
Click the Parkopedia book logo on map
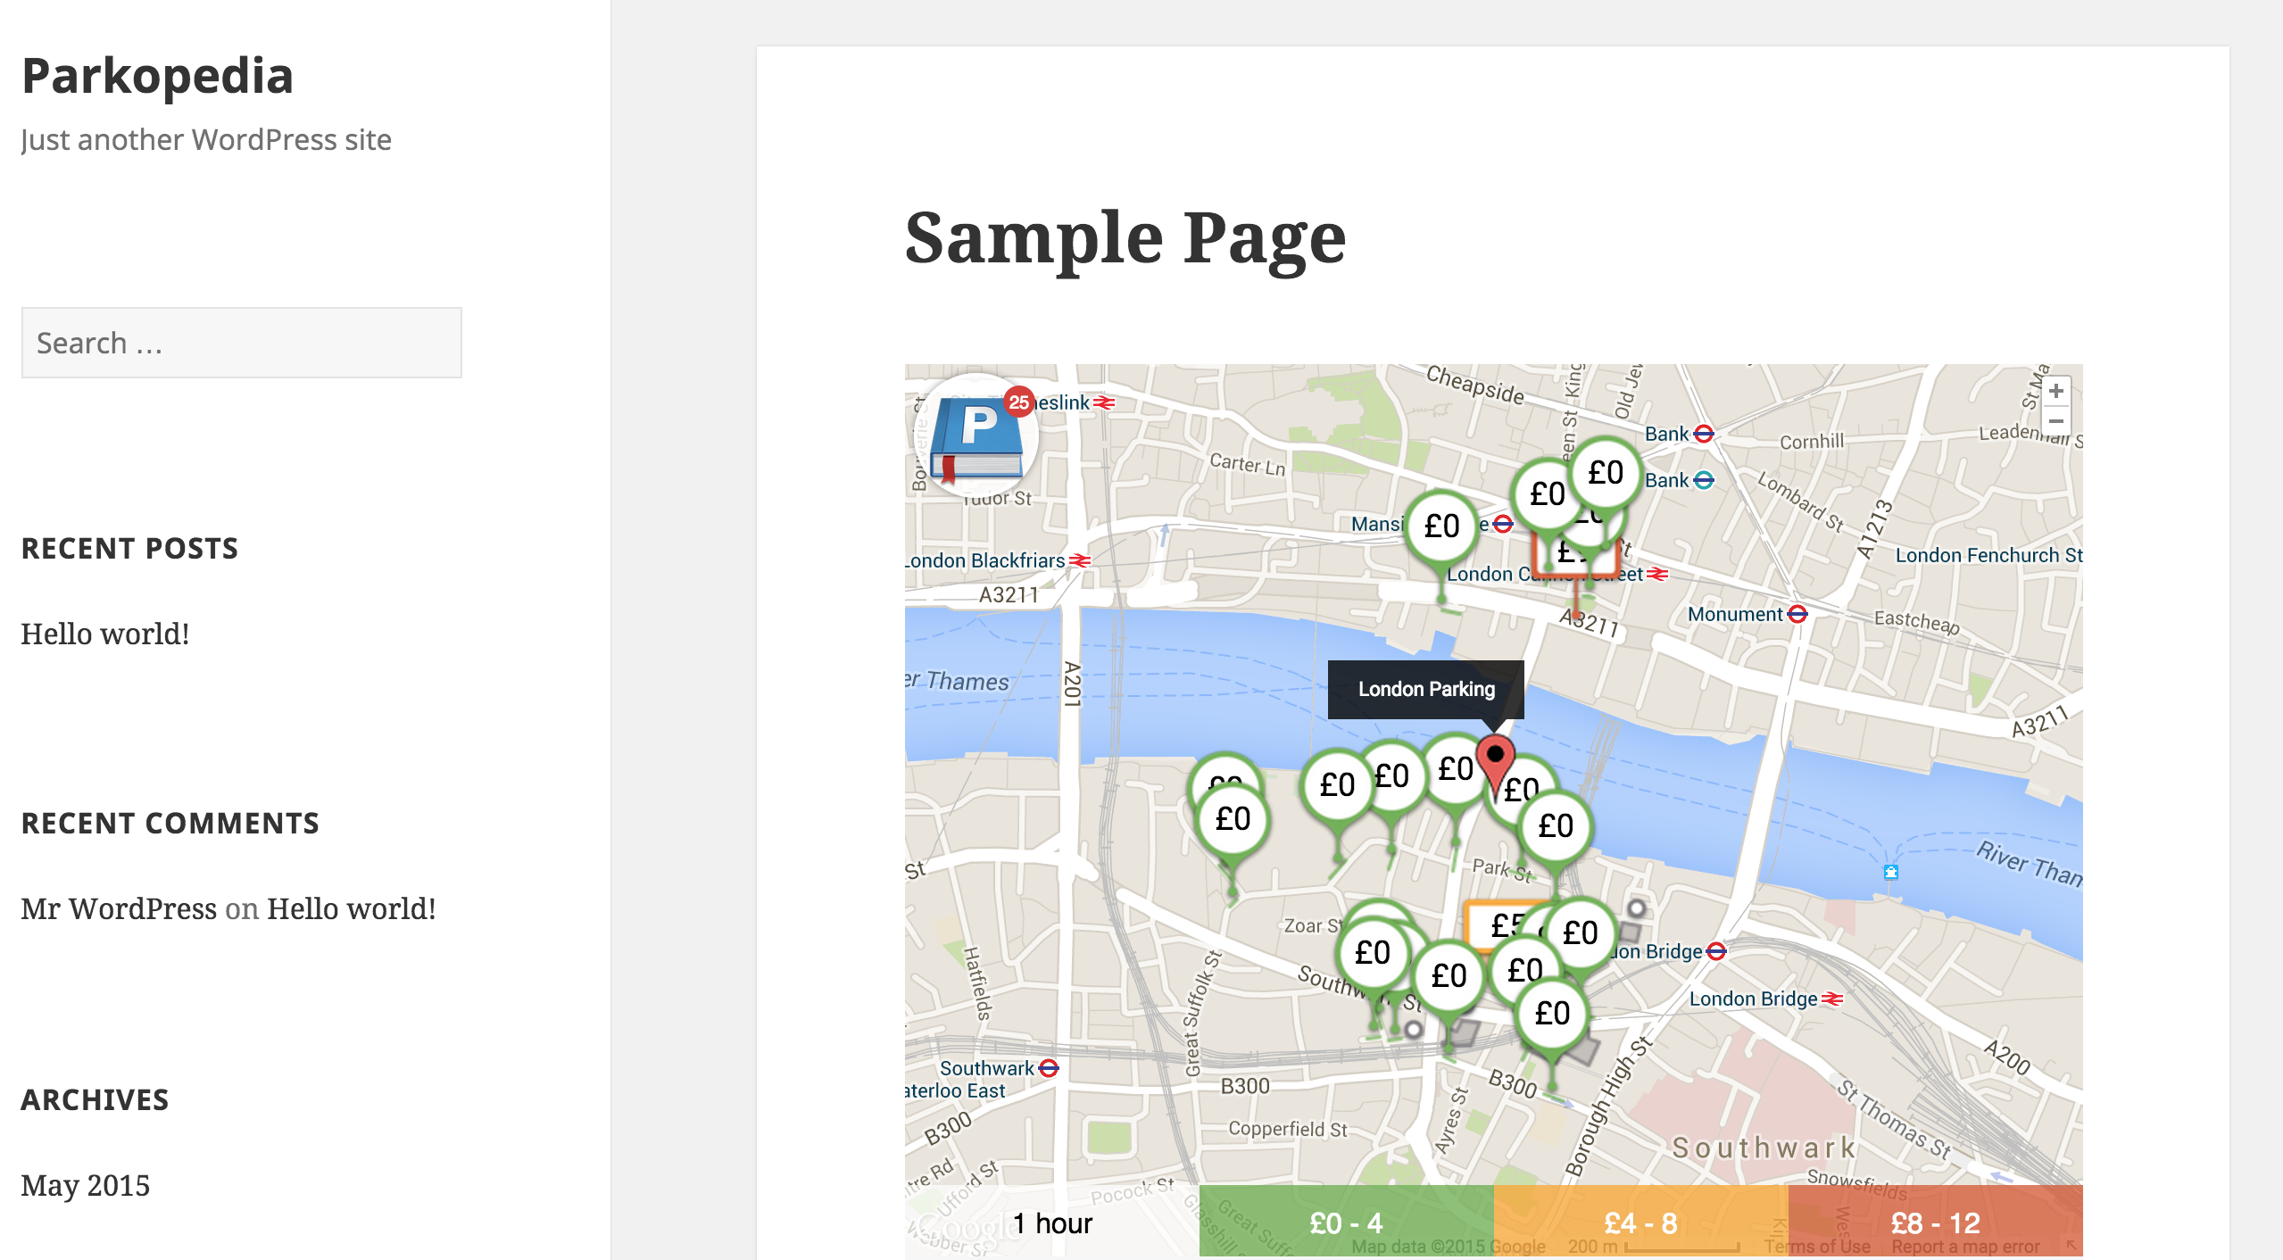coord(977,437)
